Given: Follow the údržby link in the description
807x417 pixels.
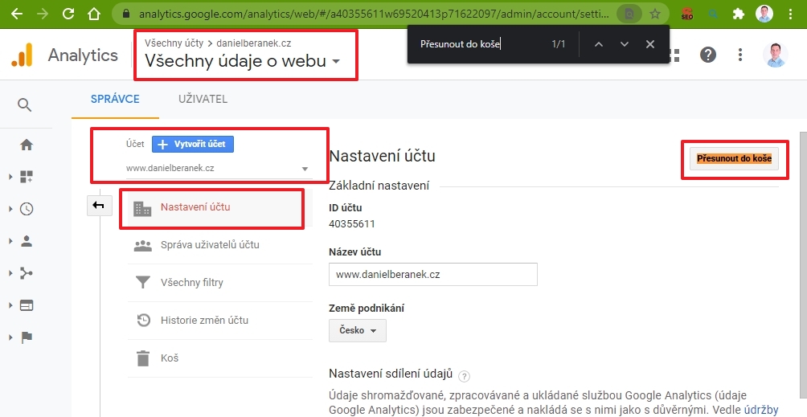Looking at the screenshot, I should coord(761,411).
